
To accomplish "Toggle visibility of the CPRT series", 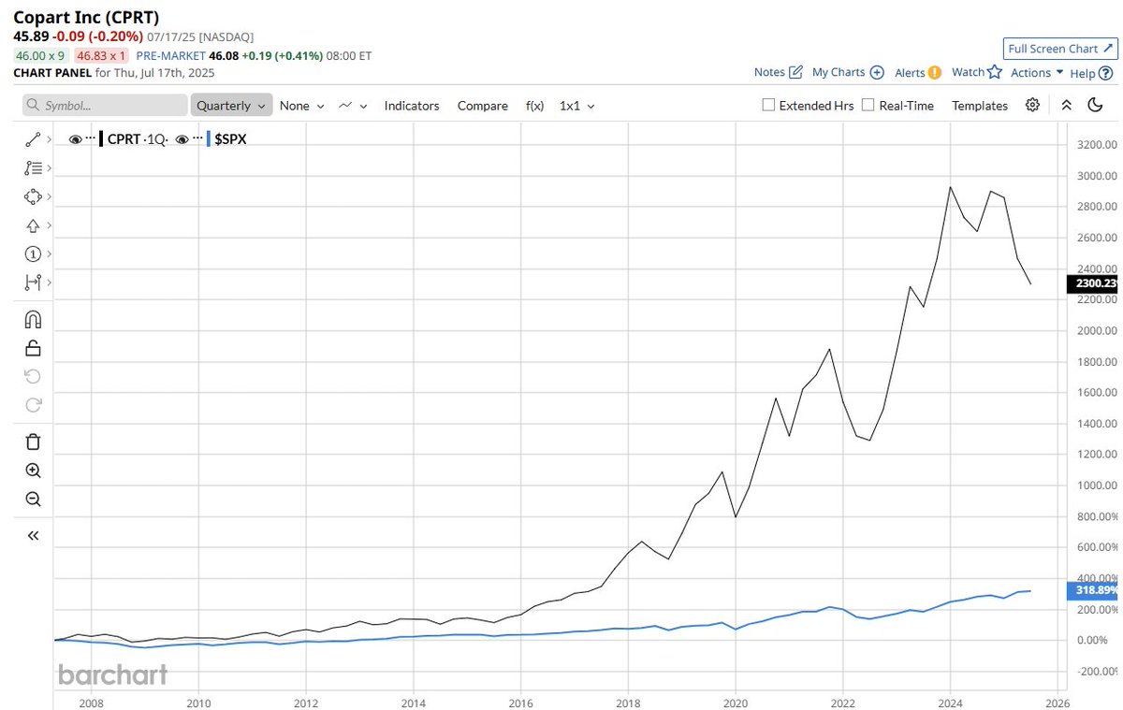I will (76, 138).
